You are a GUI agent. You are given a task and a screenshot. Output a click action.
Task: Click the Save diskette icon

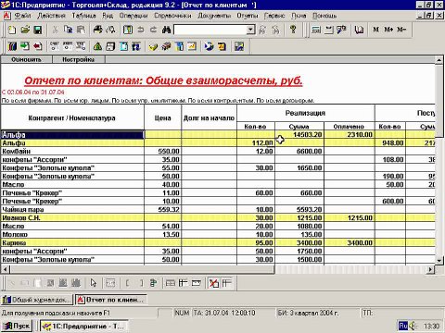(38, 30)
